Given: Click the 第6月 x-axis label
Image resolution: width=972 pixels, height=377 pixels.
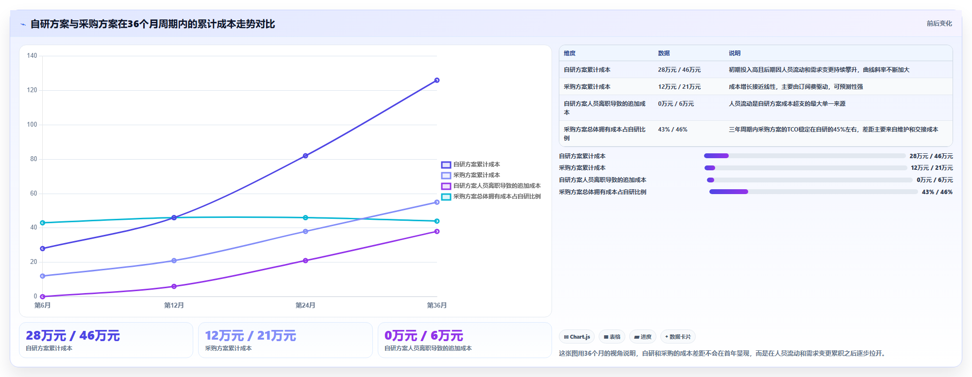Looking at the screenshot, I should (43, 305).
